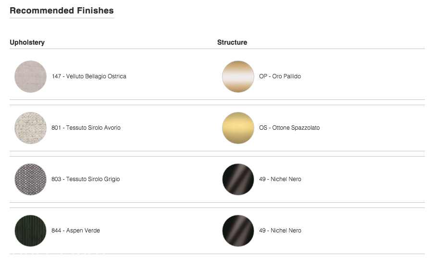Pick the Tessuto Sirolo Grigio swatch
The height and width of the screenshot is (269, 435).
pos(30,179)
